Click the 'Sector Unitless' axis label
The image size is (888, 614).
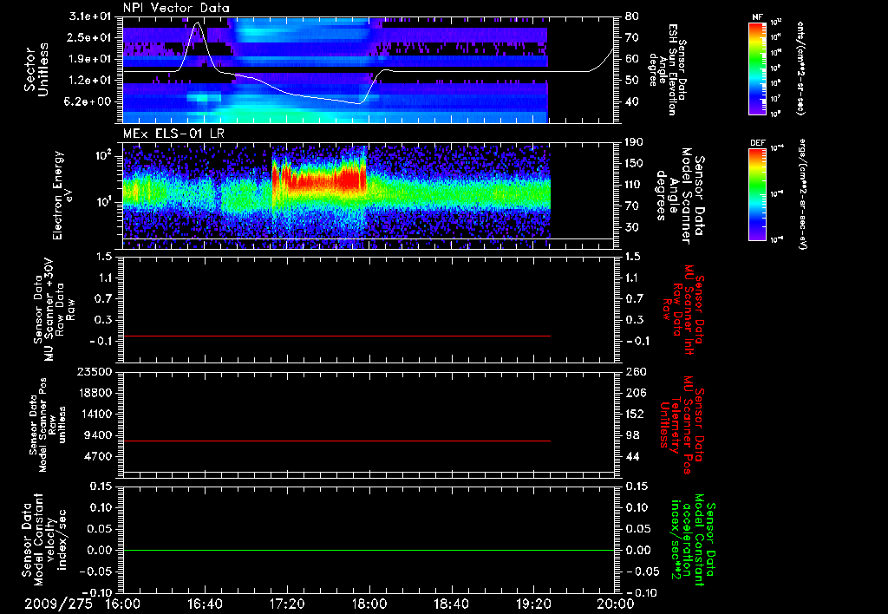(x=36, y=69)
